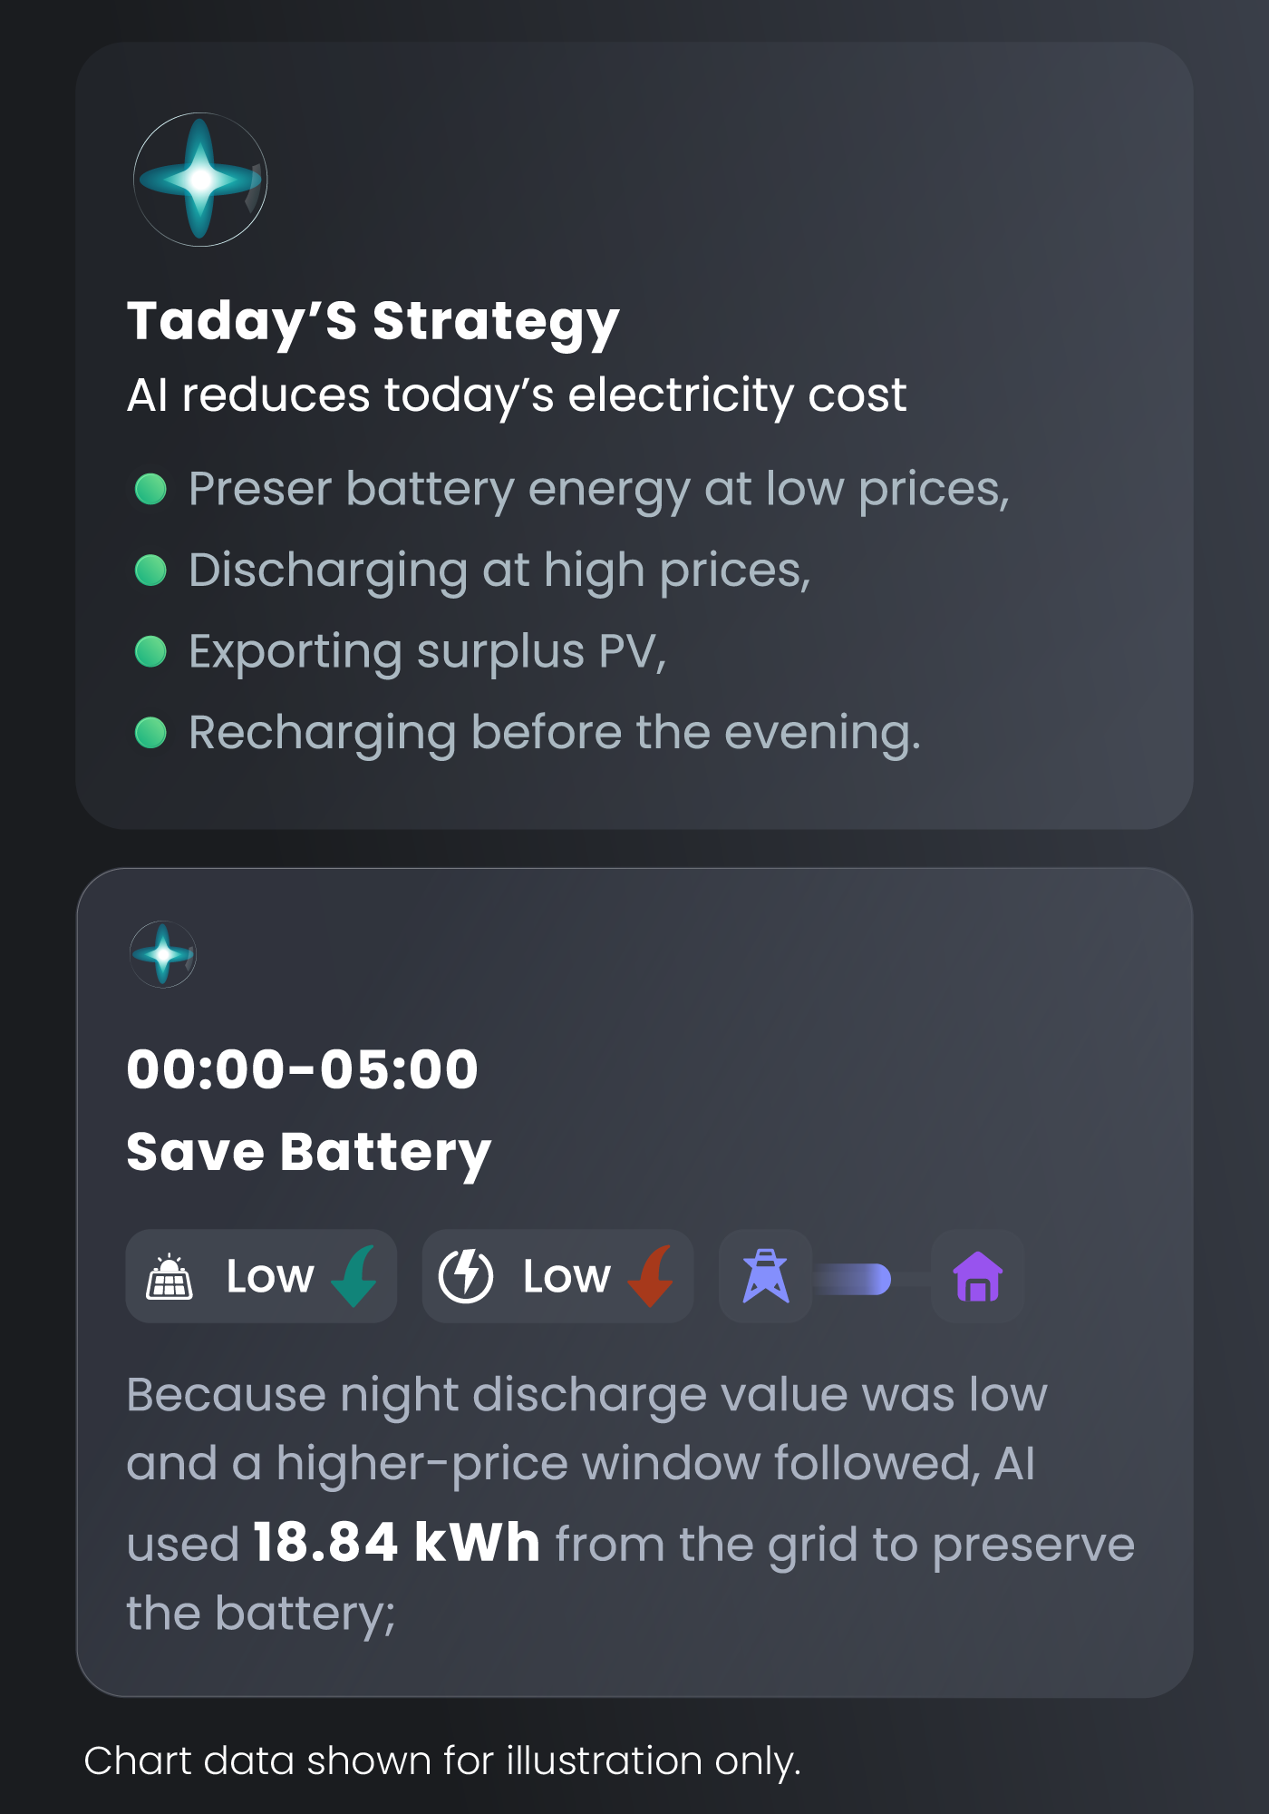The height and width of the screenshot is (1814, 1269).
Task: Click the small AI sparkle icon
Action: tap(163, 954)
